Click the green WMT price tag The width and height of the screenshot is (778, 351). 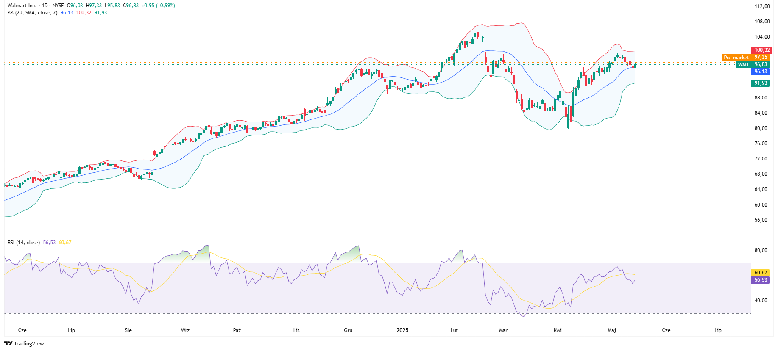744,65
